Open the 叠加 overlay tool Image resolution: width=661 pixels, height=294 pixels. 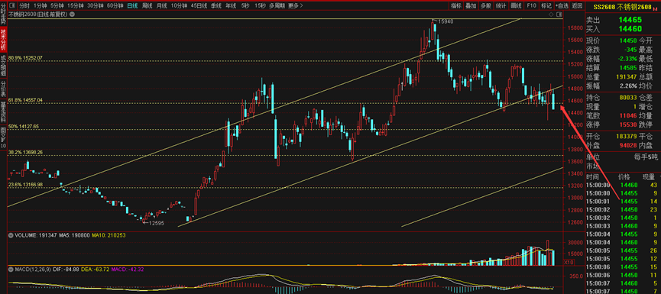pos(471,5)
